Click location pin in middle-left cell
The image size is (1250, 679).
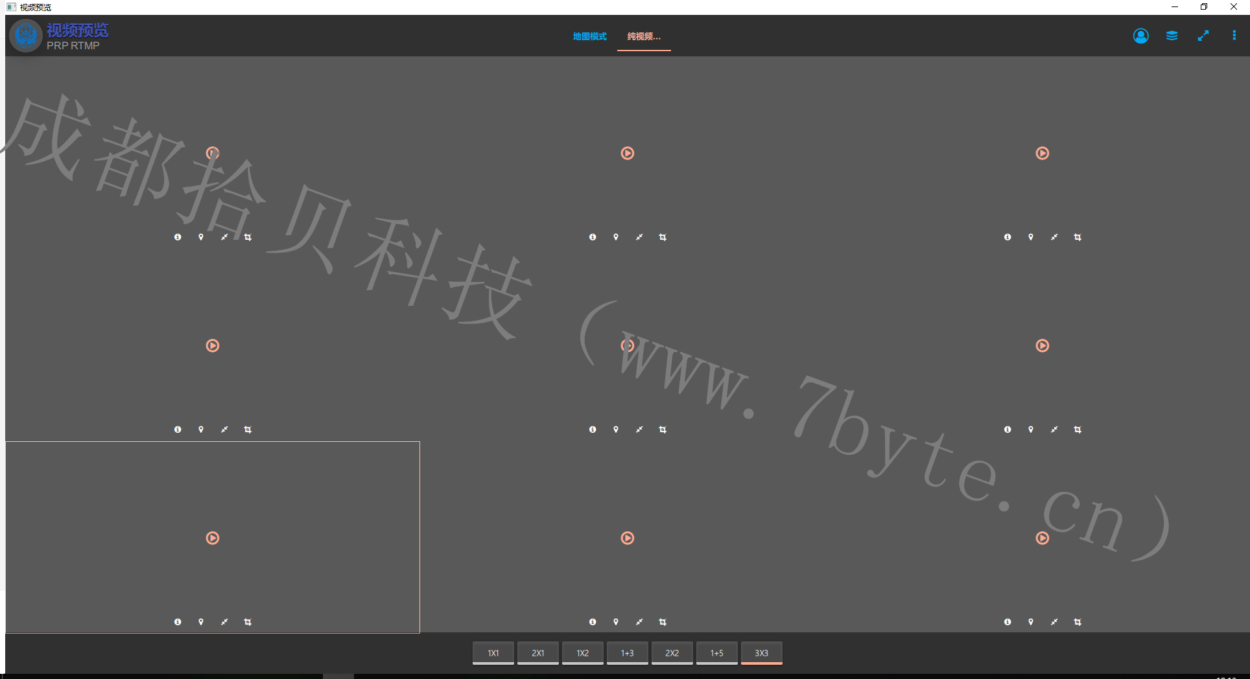pyautogui.click(x=201, y=430)
